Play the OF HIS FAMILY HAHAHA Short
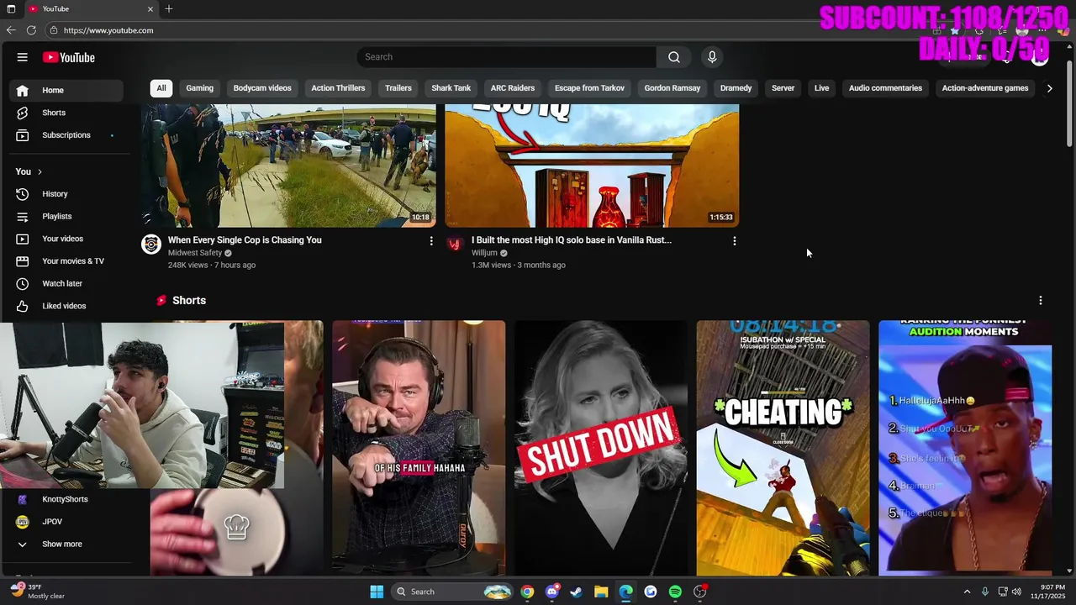The width and height of the screenshot is (1076, 605). tap(419, 448)
